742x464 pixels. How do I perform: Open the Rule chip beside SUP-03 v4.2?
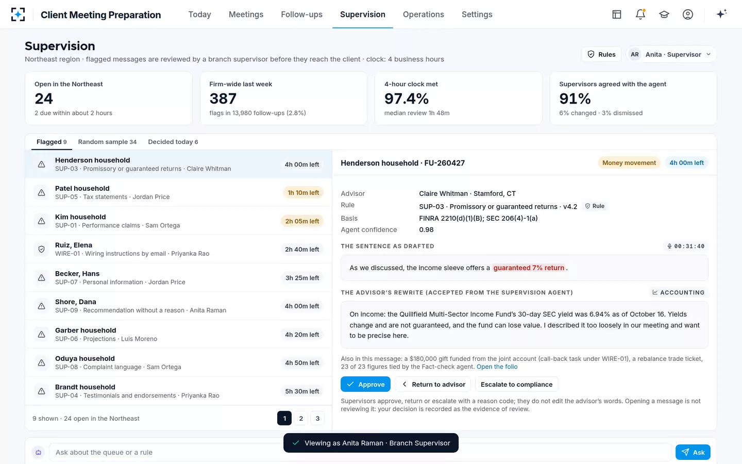(595, 206)
